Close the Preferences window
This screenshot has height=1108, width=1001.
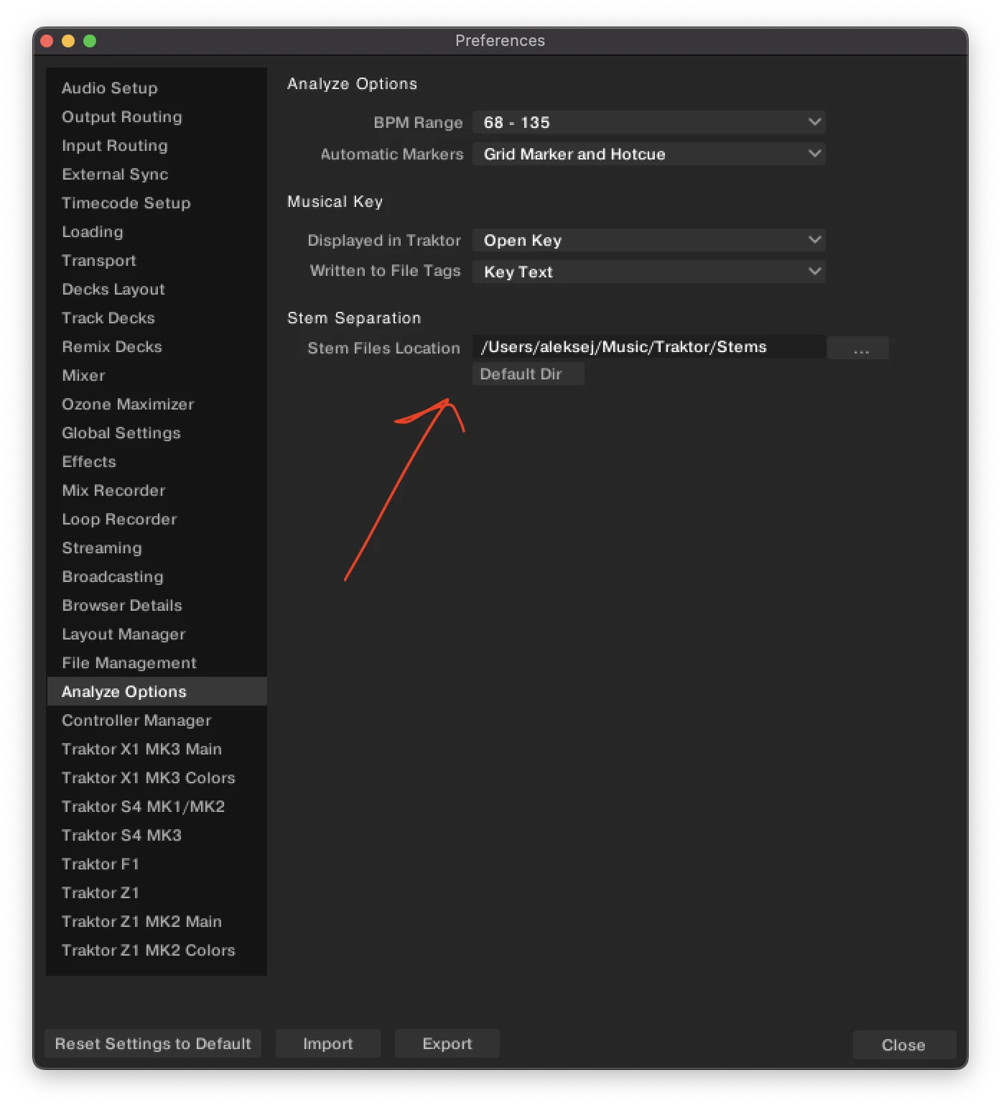pyautogui.click(x=903, y=1045)
